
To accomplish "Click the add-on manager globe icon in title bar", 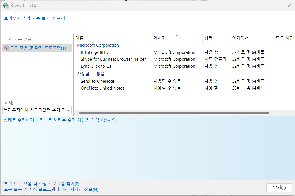I will click(x=6, y=6).
